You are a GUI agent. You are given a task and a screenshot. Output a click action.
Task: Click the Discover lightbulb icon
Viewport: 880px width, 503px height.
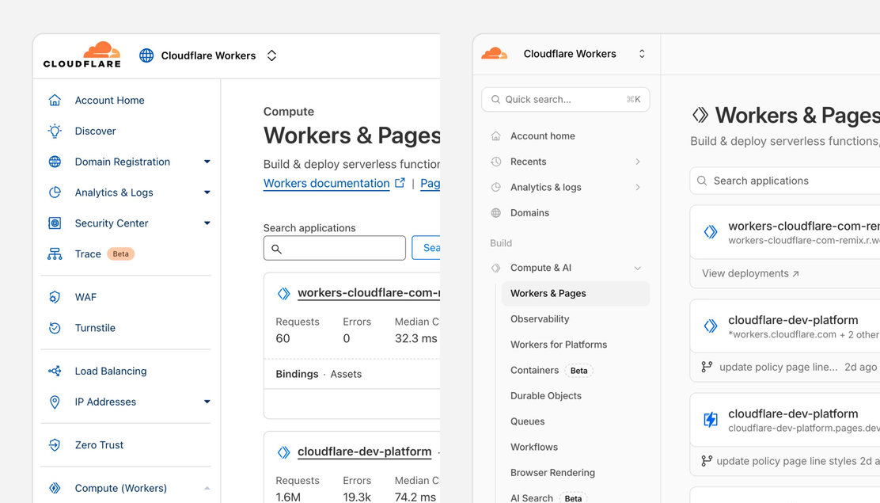(55, 131)
